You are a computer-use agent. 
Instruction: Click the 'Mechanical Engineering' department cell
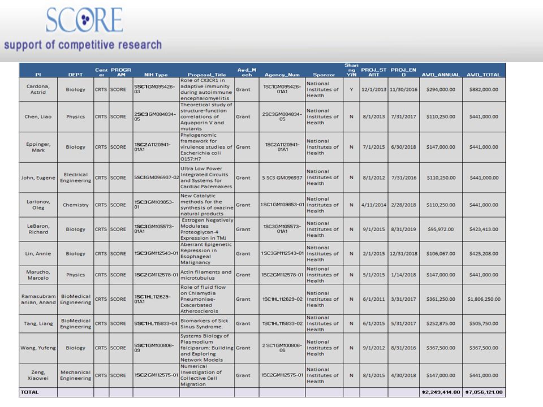[x=75, y=375]
